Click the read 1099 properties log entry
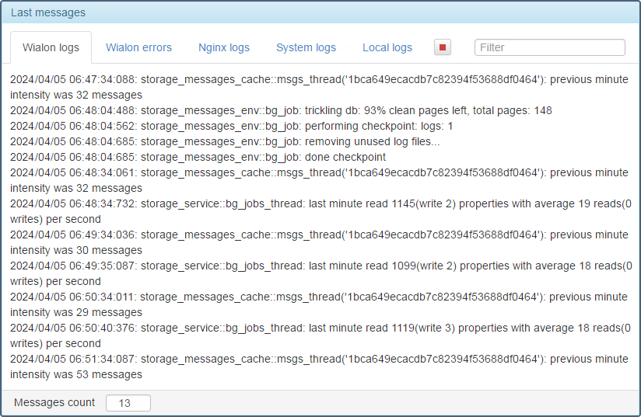Image resolution: width=641 pixels, height=417 pixels. [321, 273]
